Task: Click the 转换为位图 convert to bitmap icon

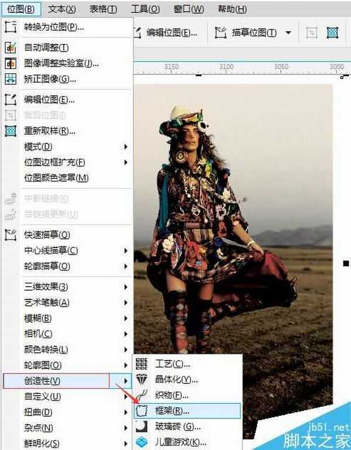Action: click(x=10, y=27)
